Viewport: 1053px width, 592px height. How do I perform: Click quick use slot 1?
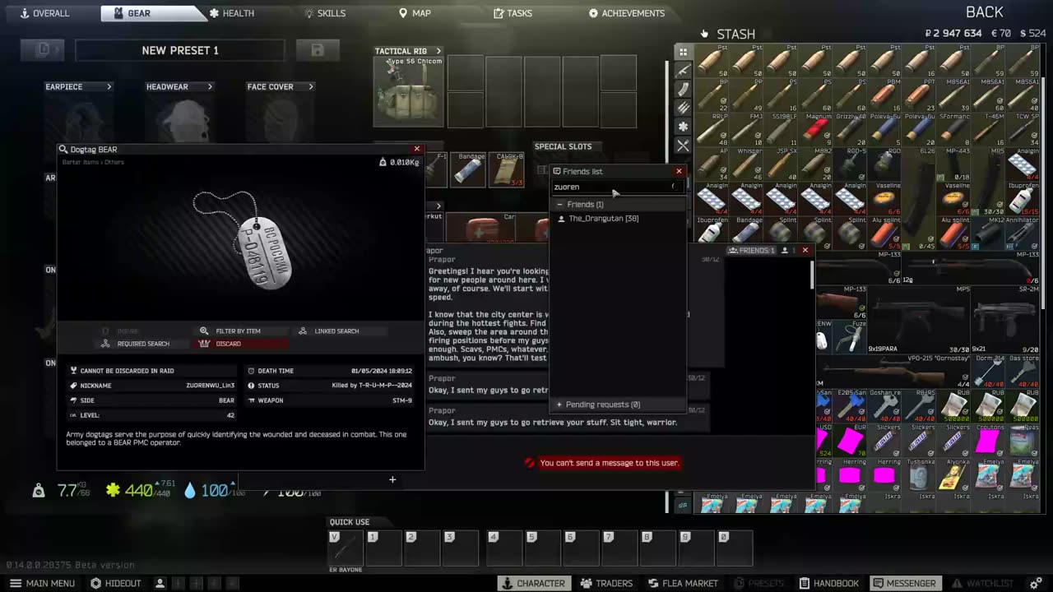(384, 548)
